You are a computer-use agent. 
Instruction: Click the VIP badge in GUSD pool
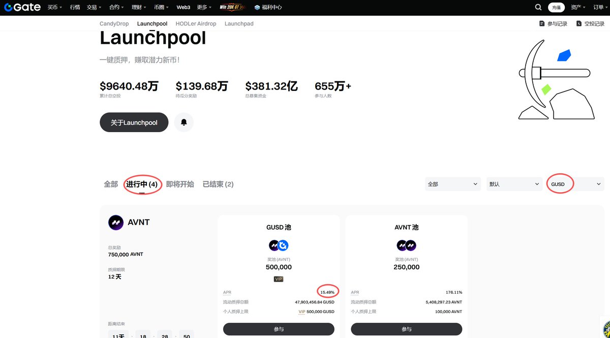pyautogui.click(x=279, y=279)
